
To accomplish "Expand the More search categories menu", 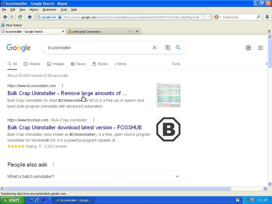I will 120,64.
